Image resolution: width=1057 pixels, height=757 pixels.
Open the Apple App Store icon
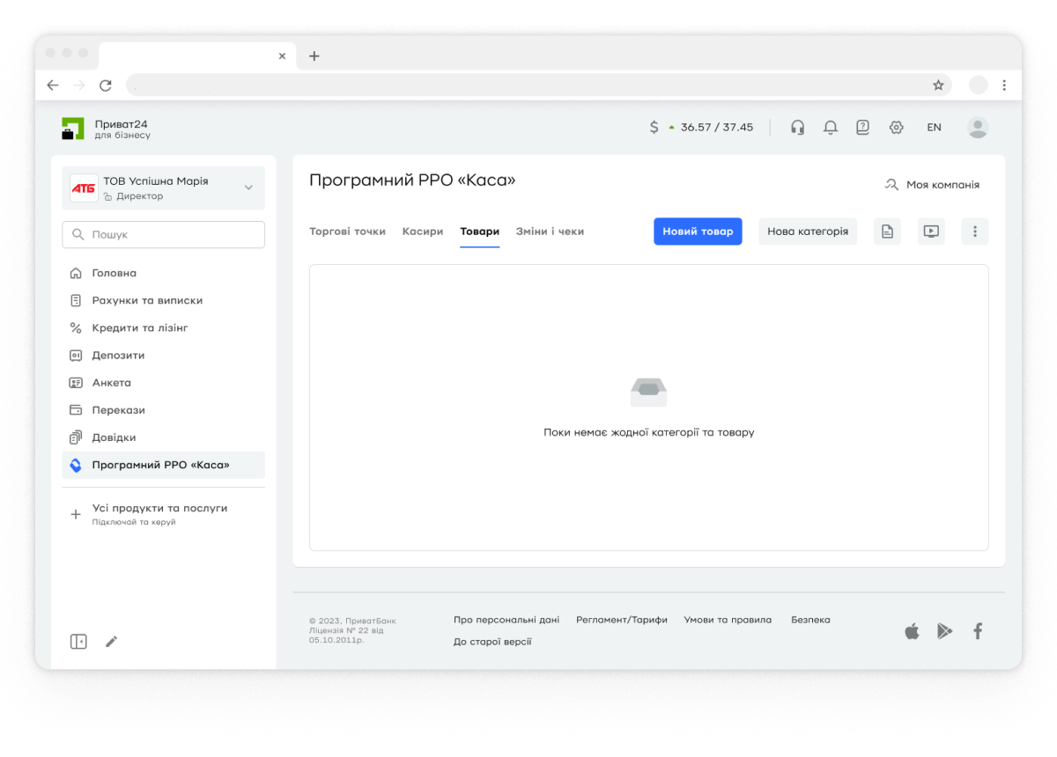(x=912, y=631)
